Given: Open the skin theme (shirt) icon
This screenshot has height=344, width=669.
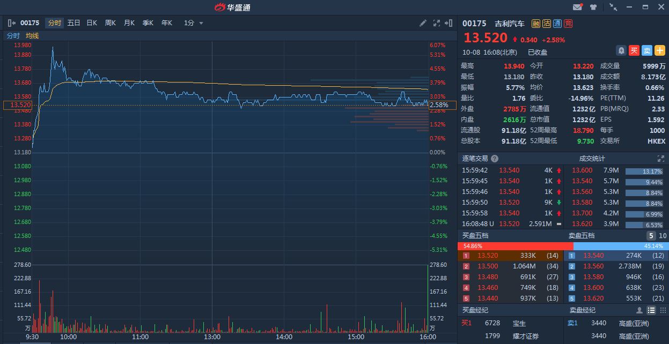Looking at the screenshot, I should pos(593,7).
